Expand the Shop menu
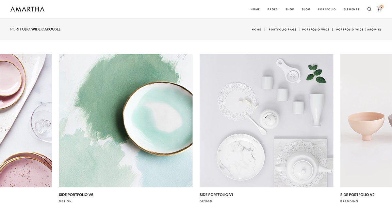The image size is (392, 218). tap(290, 9)
